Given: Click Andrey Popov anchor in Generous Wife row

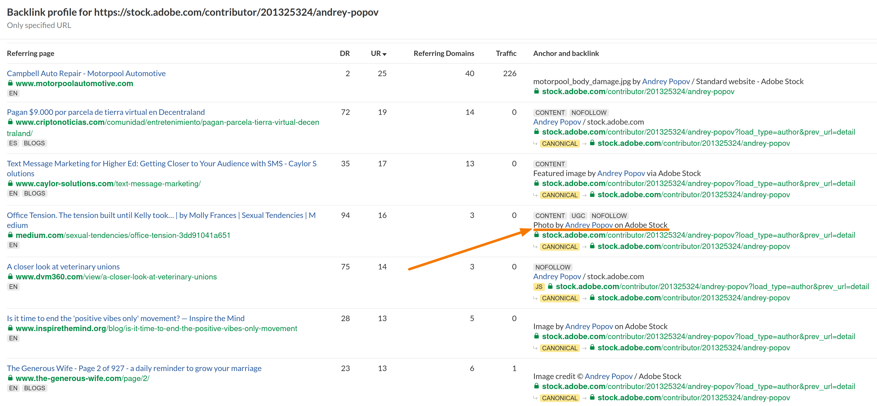Looking at the screenshot, I should point(608,376).
